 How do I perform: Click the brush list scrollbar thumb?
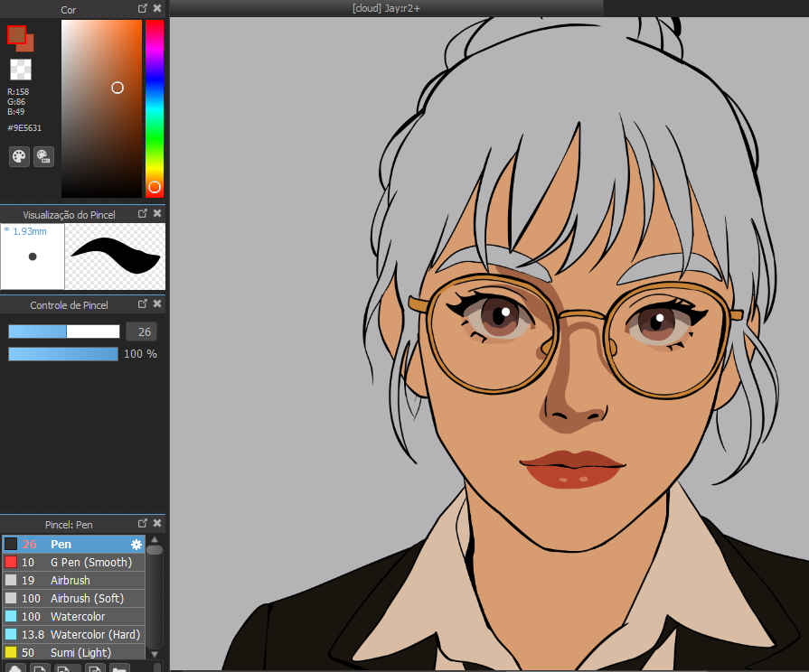tap(155, 550)
